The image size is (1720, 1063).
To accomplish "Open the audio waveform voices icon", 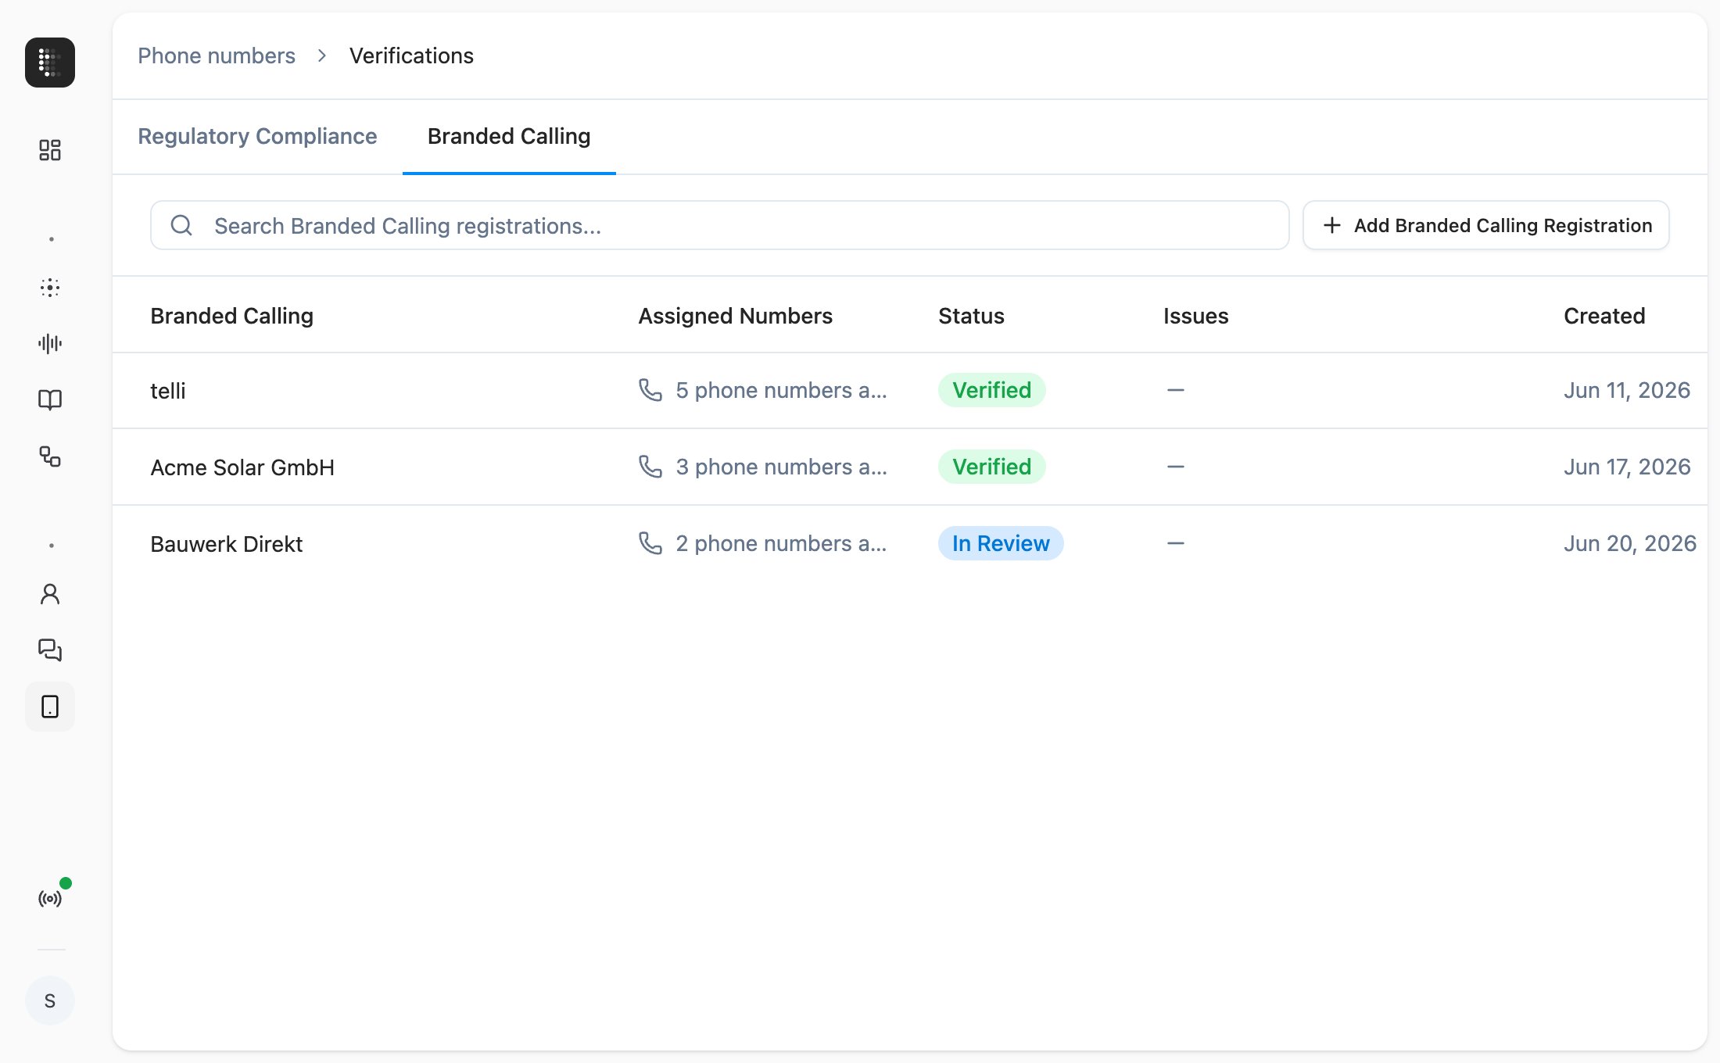I will (50, 343).
